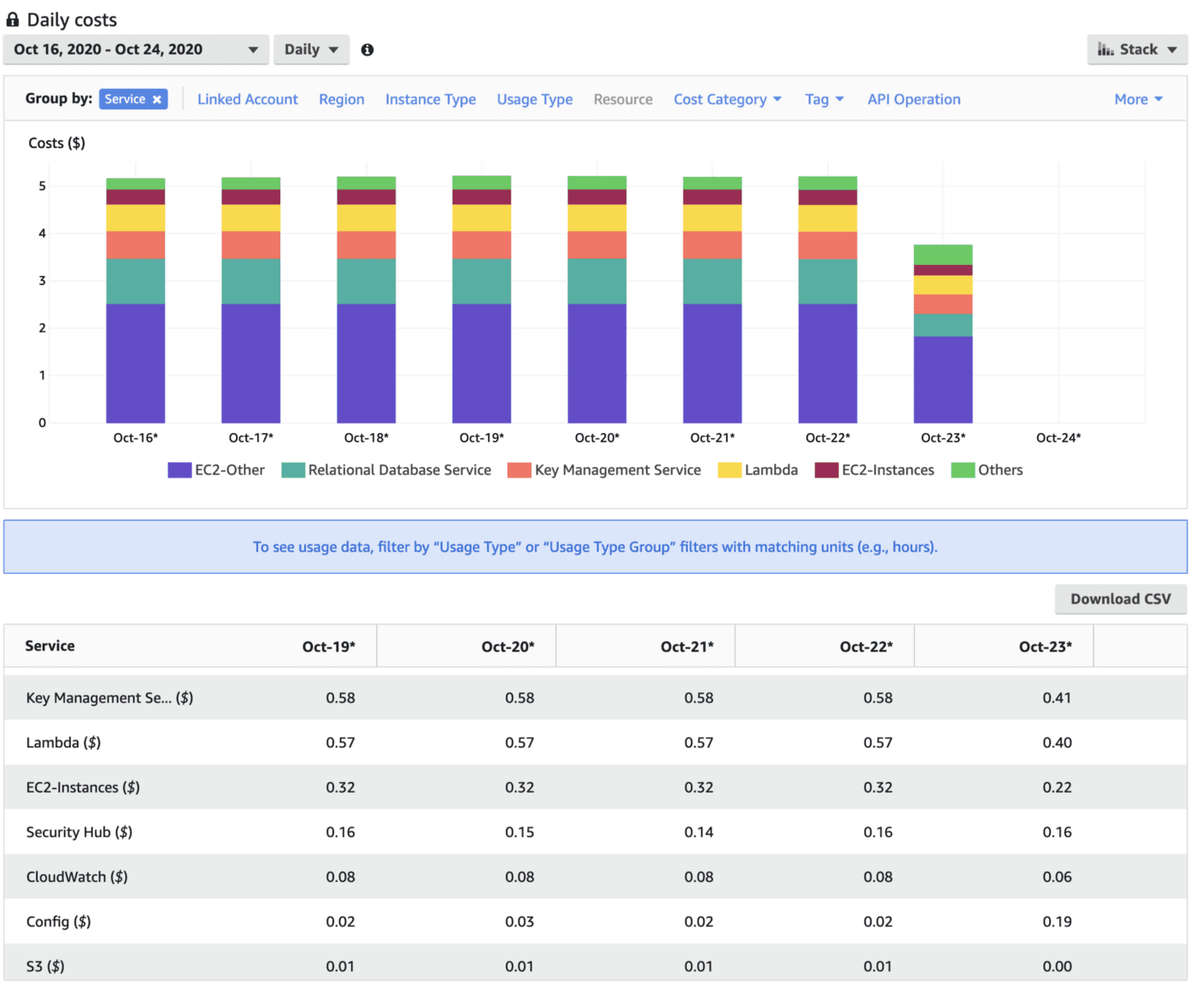1196x989 pixels.
Task: Select Usage Type grouping
Action: click(535, 99)
